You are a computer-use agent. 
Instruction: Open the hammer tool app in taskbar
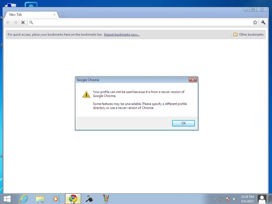(x=89, y=199)
